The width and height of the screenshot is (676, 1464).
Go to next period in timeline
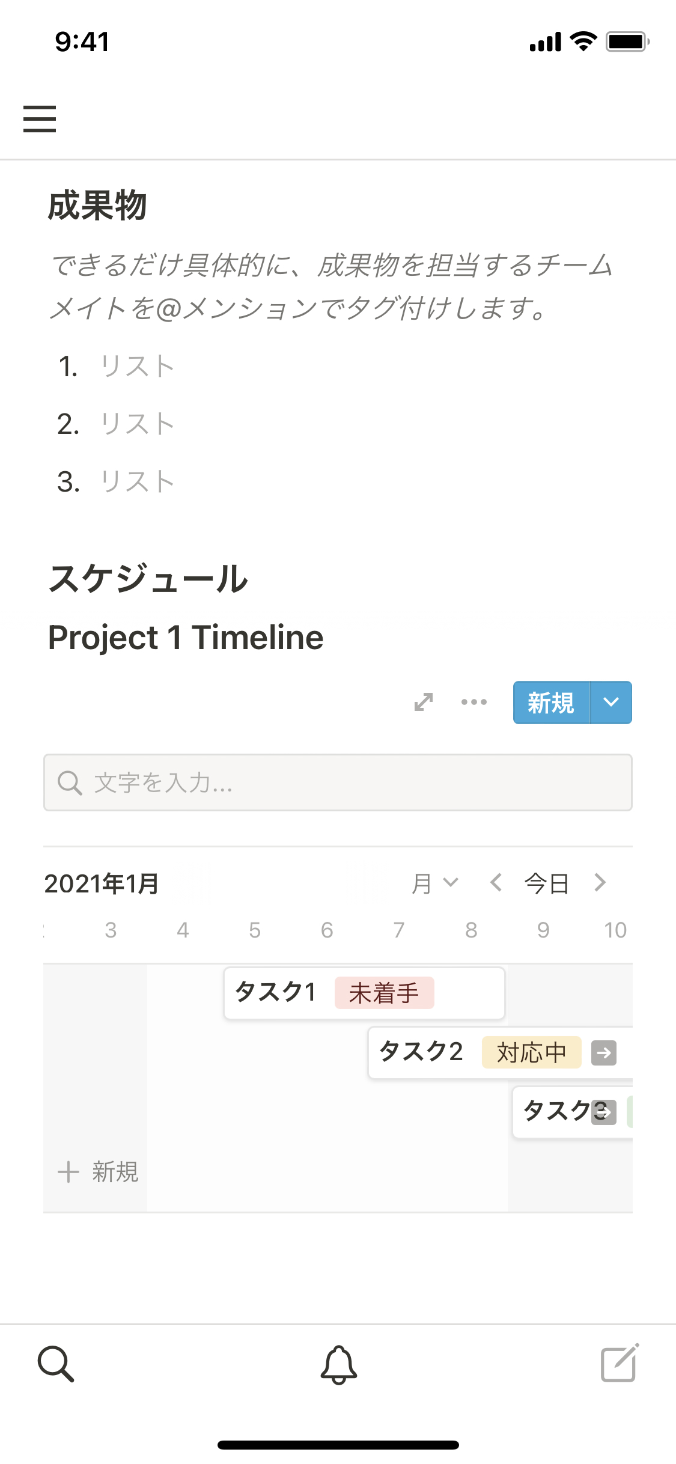coord(600,883)
